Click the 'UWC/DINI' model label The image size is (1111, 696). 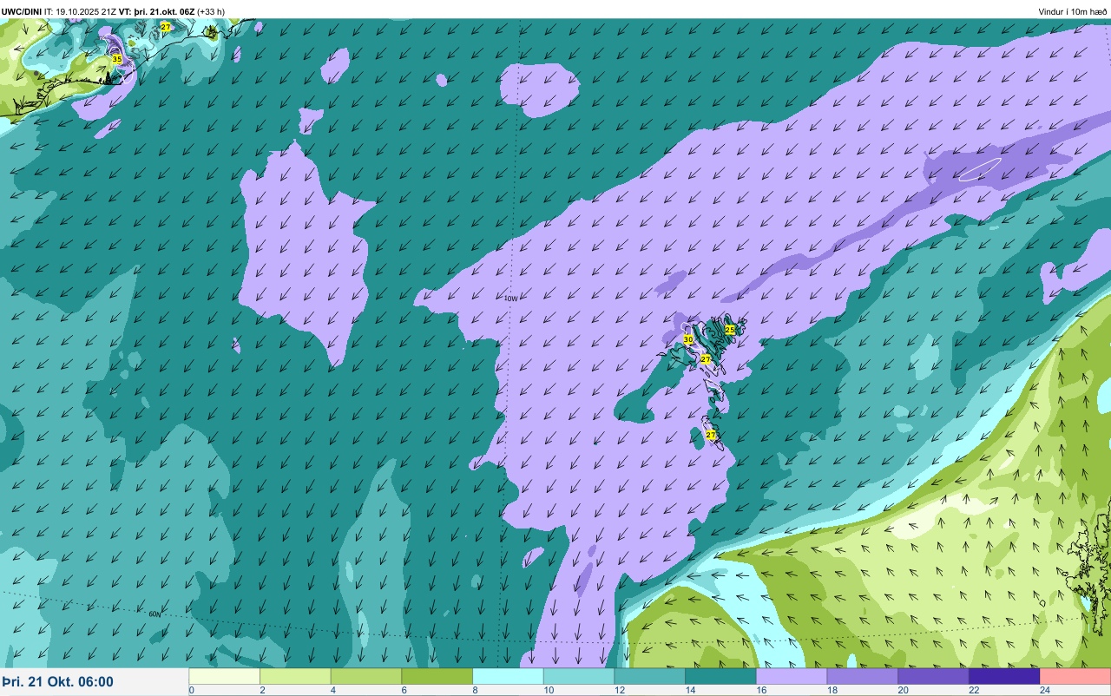tap(22, 11)
